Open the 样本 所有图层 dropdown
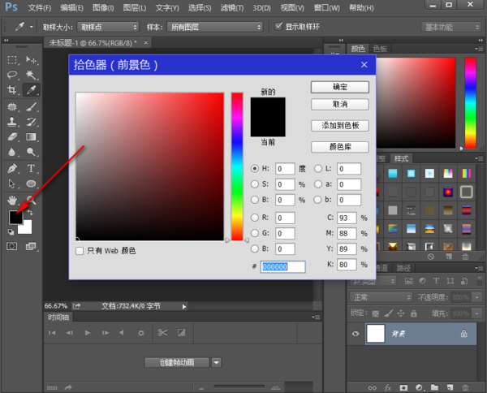The height and width of the screenshot is (393, 487). pyautogui.click(x=214, y=27)
